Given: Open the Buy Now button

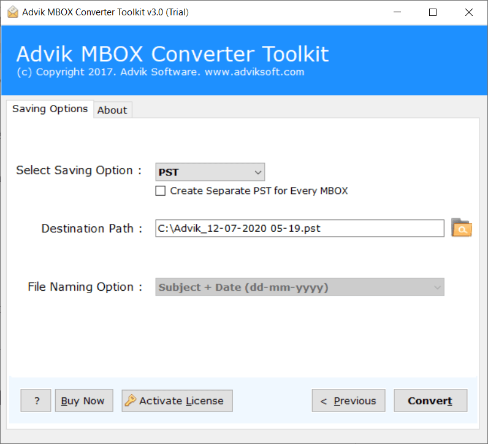Looking at the screenshot, I should tap(84, 400).
